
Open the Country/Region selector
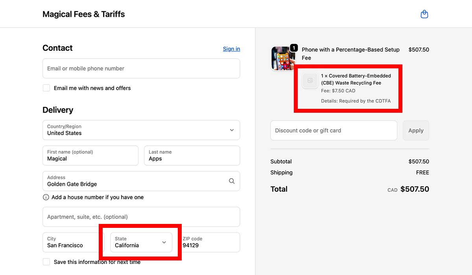pyautogui.click(x=141, y=130)
